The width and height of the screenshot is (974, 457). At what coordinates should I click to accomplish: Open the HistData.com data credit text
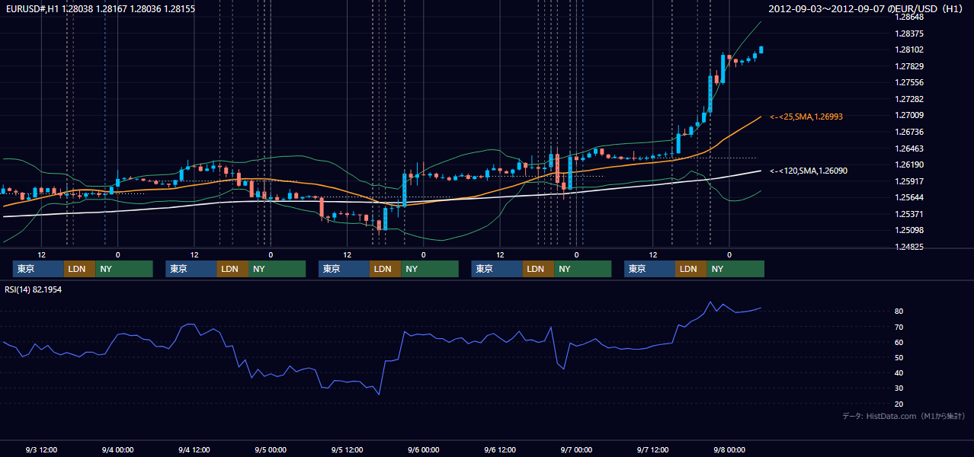pyautogui.click(x=903, y=416)
